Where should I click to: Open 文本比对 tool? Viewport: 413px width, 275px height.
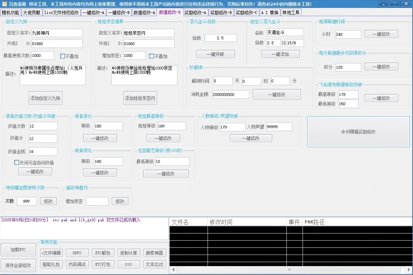[x=155, y=264]
